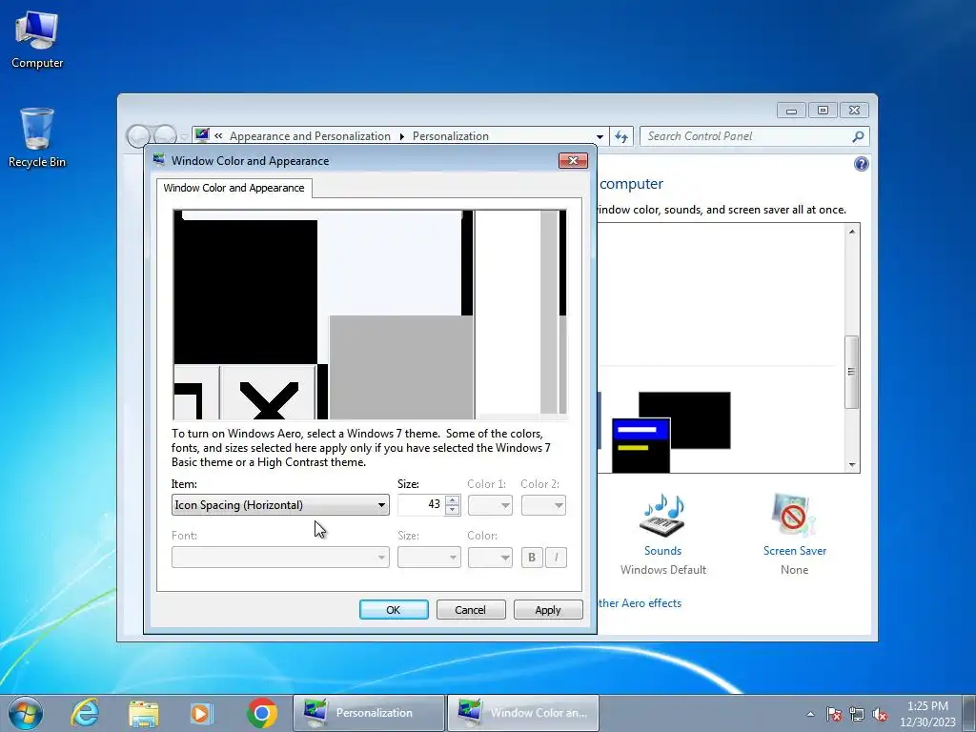
Task: Click the muted volume tray icon
Action: 880,714
